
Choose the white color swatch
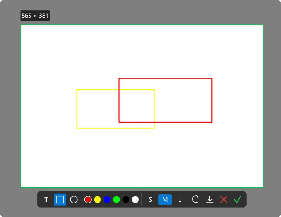coord(135,199)
